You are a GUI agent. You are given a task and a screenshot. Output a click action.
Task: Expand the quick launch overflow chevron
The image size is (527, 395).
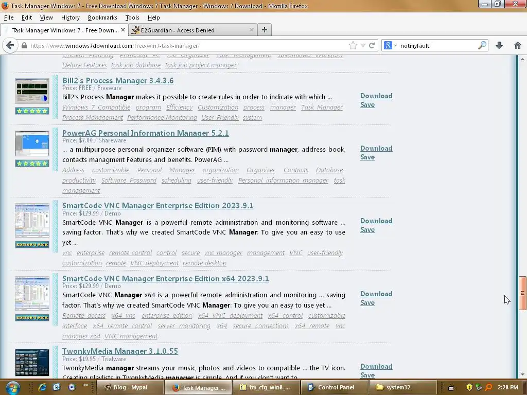(x=86, y=385)
